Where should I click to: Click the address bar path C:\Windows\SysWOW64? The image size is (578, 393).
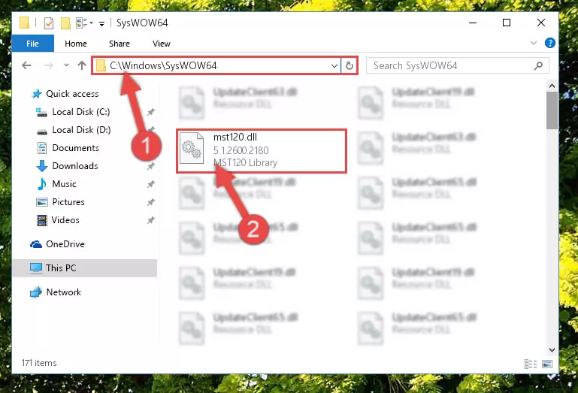pyautogui.click(x=163, y=65)
